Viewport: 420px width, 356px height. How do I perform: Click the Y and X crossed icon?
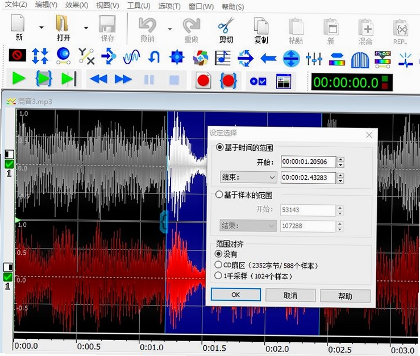click(86, 56)
